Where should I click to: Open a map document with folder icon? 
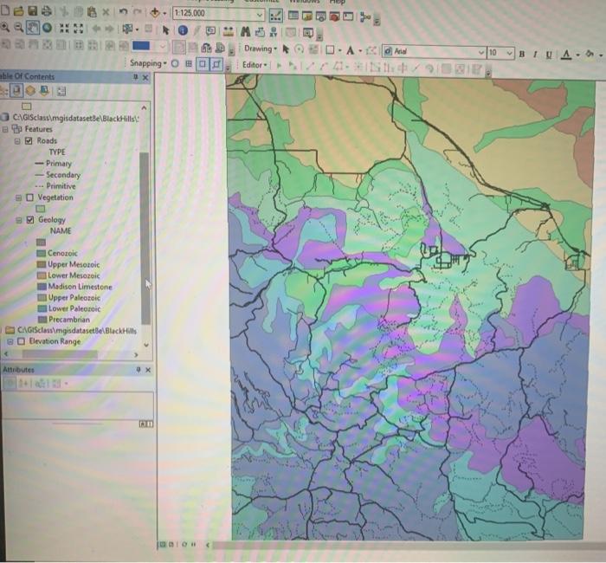tap(18, 10)
